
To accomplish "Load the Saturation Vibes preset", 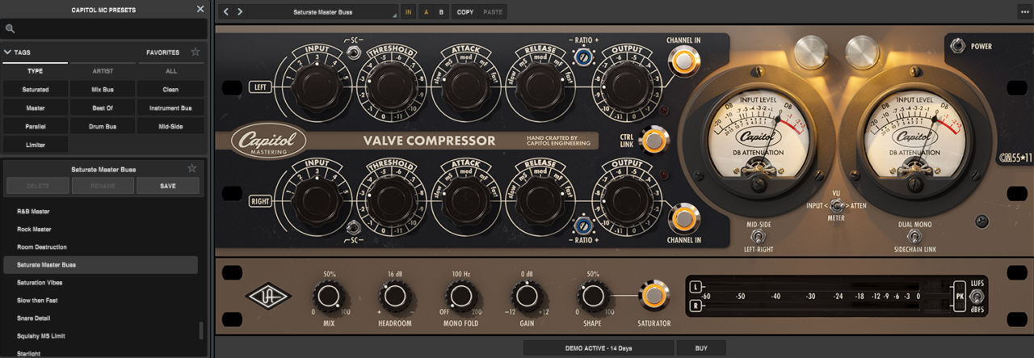I will coord(101,282).
